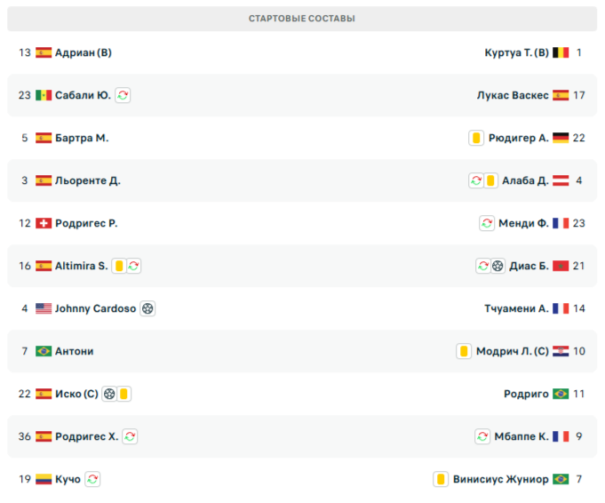
Task: Click goal ball icon beside Диас Б.
Action: tap(498, 266)
